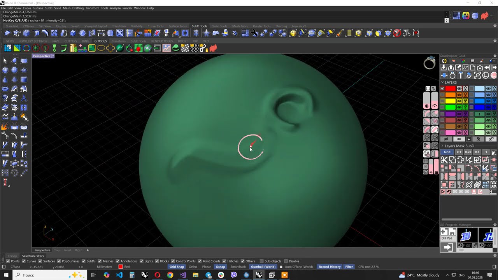
Task: Enable the Sub-objects checkbox
Action: [261, 261]
